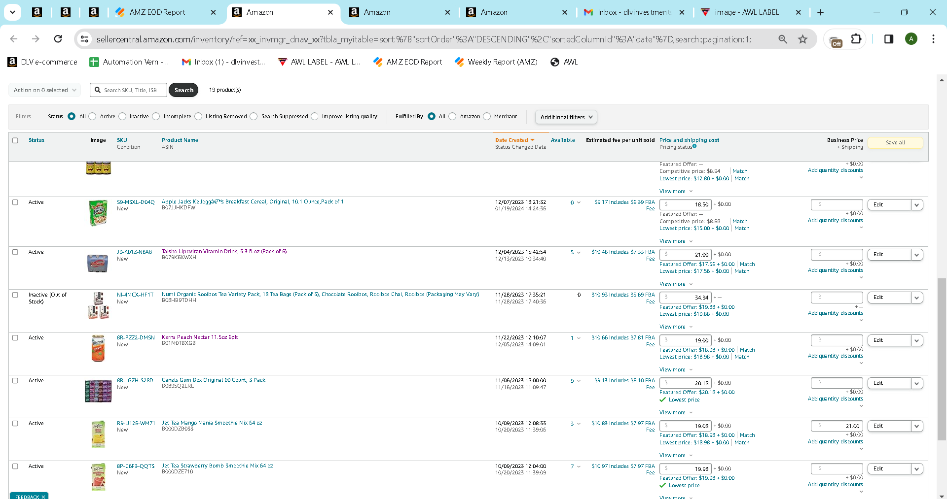947x499 pixels.
Task: Open the tab search chevron
Action: click(12, 12)
